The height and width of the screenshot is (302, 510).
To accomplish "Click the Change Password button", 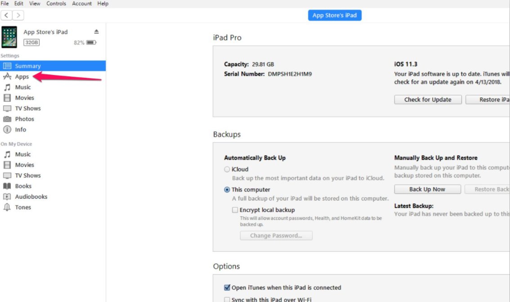I will click(276, 235).
